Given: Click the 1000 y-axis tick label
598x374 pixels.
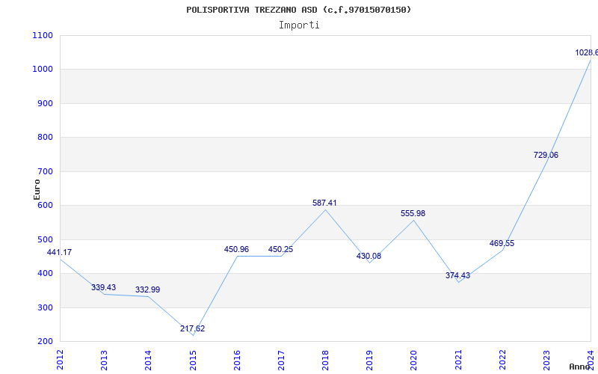Looking at the screenshot, I should pos(43,70).
